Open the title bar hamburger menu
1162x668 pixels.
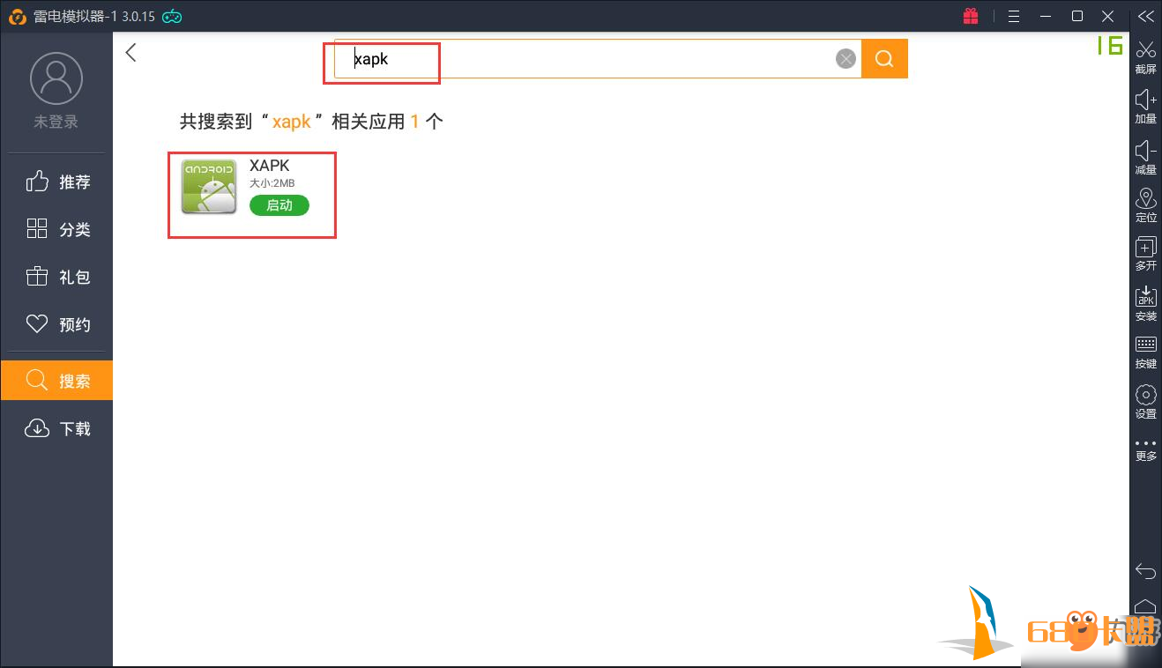tap(1014, 16)
